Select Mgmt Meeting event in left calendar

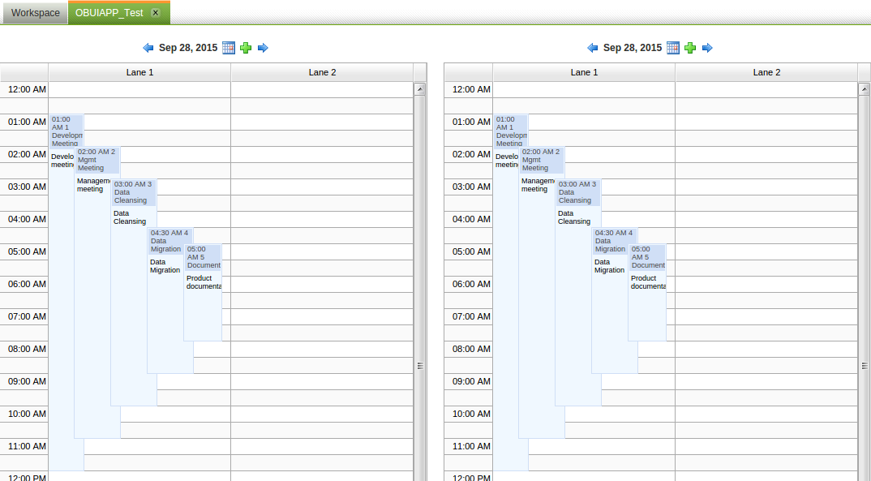97,160
